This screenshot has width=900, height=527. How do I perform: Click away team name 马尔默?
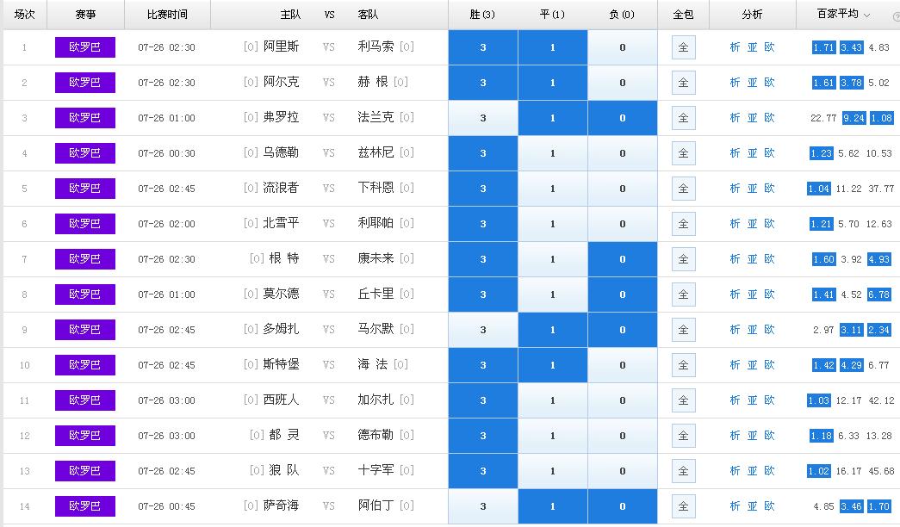pyautogui.click(x=376, y=329)
